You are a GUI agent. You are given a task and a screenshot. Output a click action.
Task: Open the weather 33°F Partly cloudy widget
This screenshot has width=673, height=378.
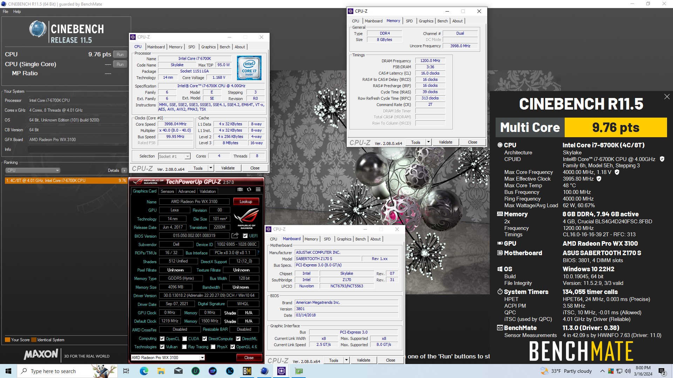[x=566, y=371]
